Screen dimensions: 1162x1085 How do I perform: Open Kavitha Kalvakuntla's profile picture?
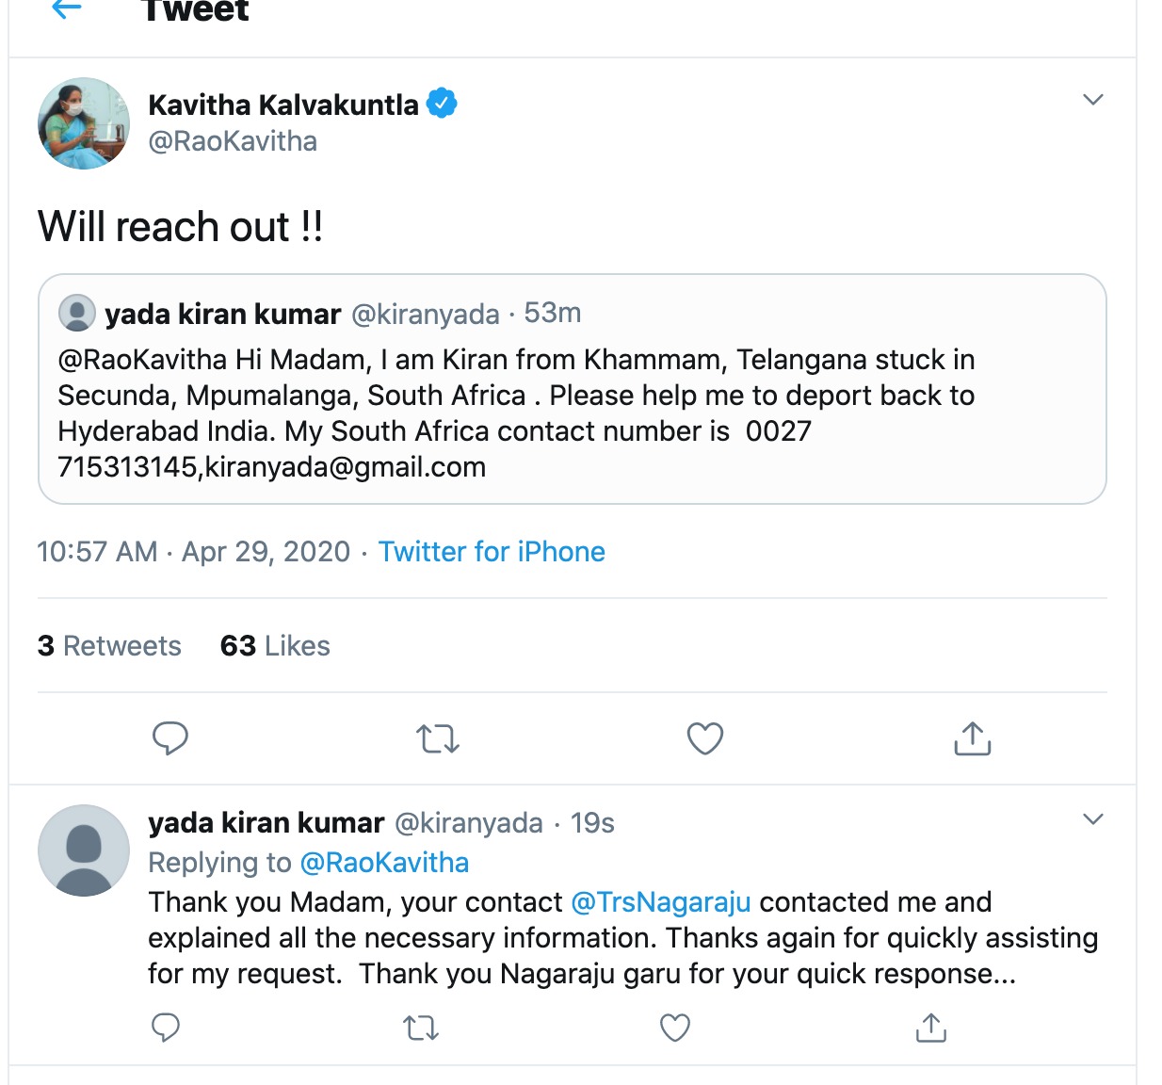[84, 123]
